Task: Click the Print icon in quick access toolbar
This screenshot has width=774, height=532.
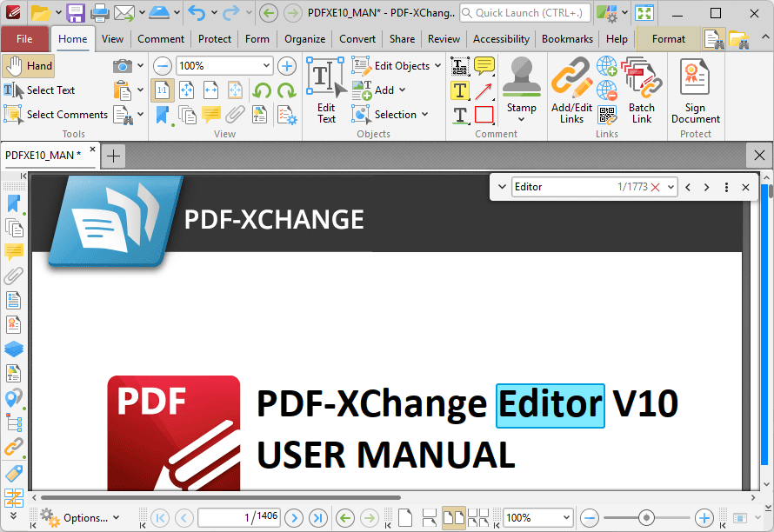Action: point(99,13)
